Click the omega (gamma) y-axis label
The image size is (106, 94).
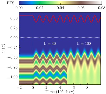tap(4, 48)
